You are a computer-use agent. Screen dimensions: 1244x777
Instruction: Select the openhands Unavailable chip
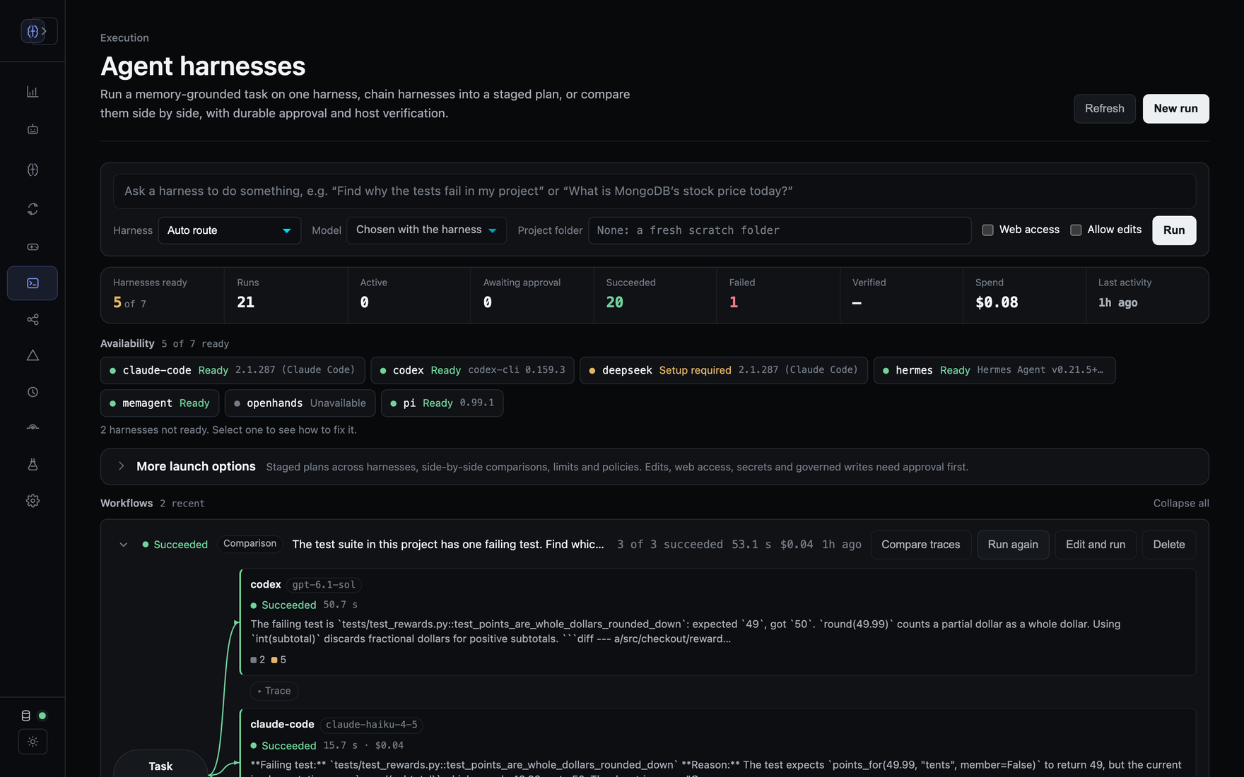tap(300, 403)
